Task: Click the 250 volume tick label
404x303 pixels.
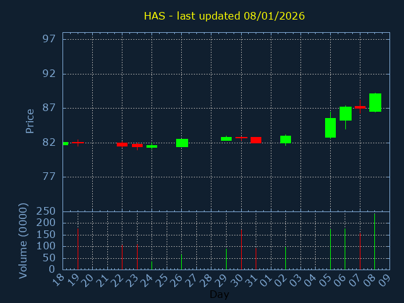Action: pyautogui.click(x=45, y=211)
